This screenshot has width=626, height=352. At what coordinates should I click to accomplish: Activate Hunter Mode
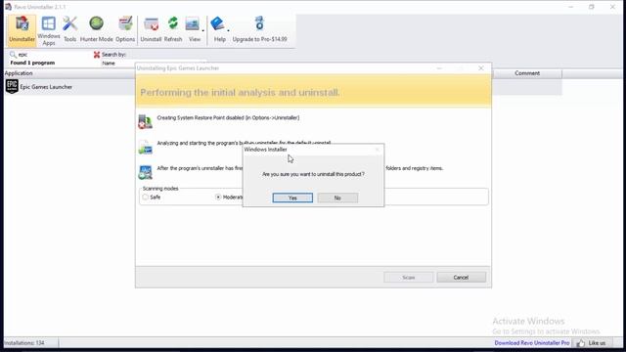(x=96, y=29)
